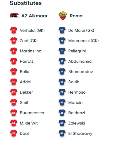This screenshot has width=123, height=141.
Task: Click the blue number 18 Soulè shirt icon
Action: (x=62, y=82)
